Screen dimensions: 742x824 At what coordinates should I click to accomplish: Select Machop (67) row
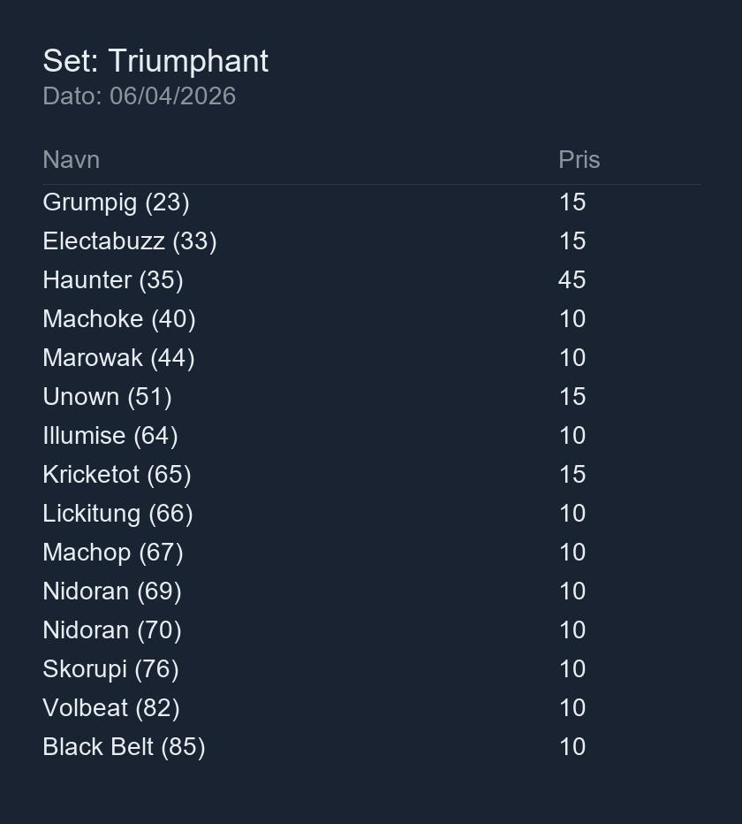pos(112,553)
